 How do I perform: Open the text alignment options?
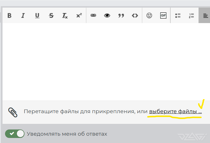(204, 15)
